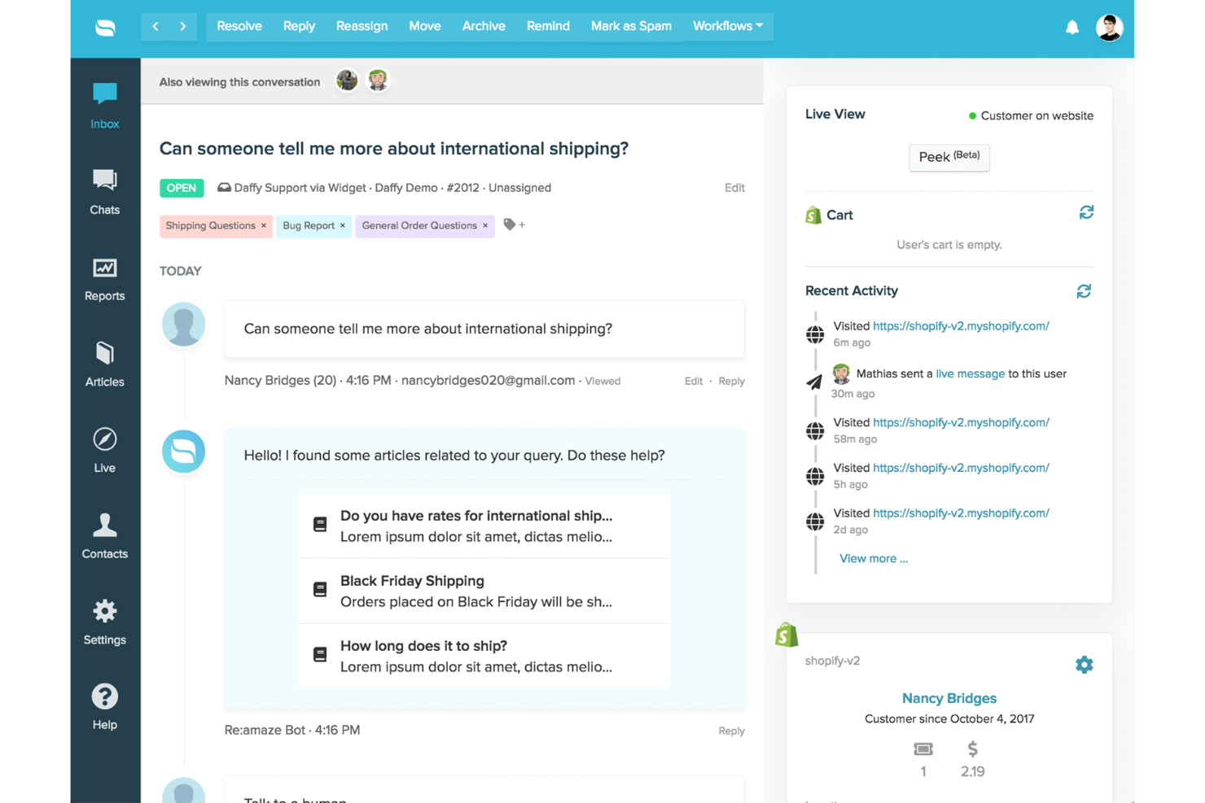Image resolution: width=1205 pixels, height=803 pixels.
Task: Open the Inbox section in sidebar
Action: (104, 106)
